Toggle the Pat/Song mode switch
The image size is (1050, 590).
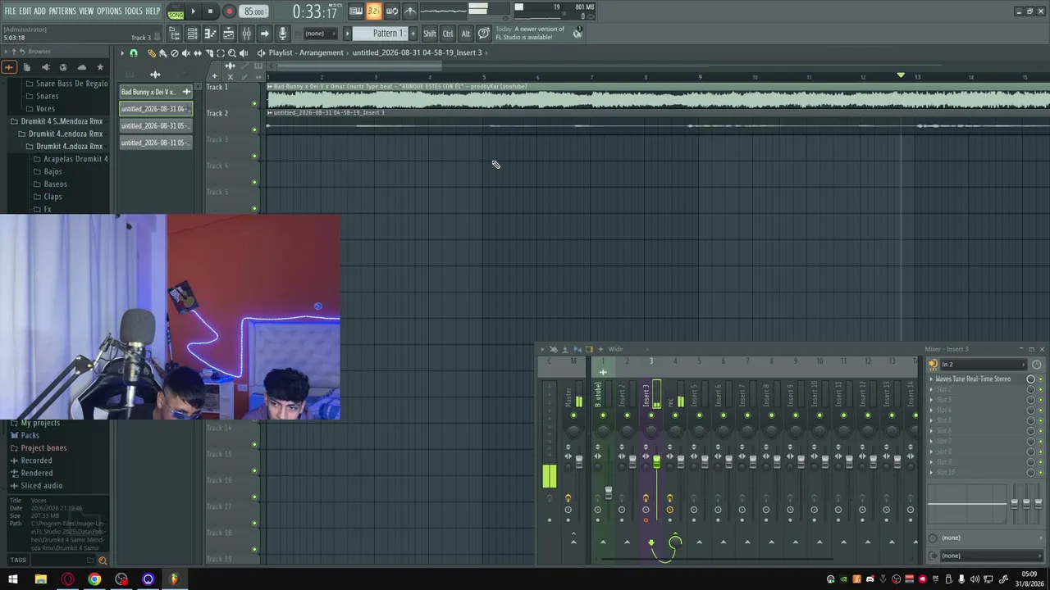click(x=176, y=11)
